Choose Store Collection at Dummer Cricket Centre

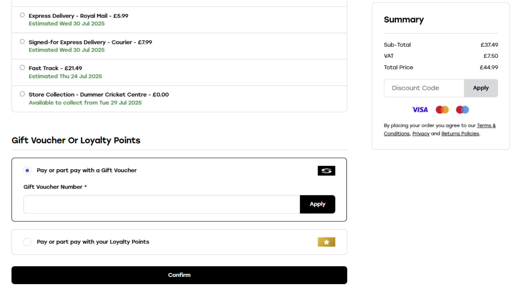pos(22,94)
